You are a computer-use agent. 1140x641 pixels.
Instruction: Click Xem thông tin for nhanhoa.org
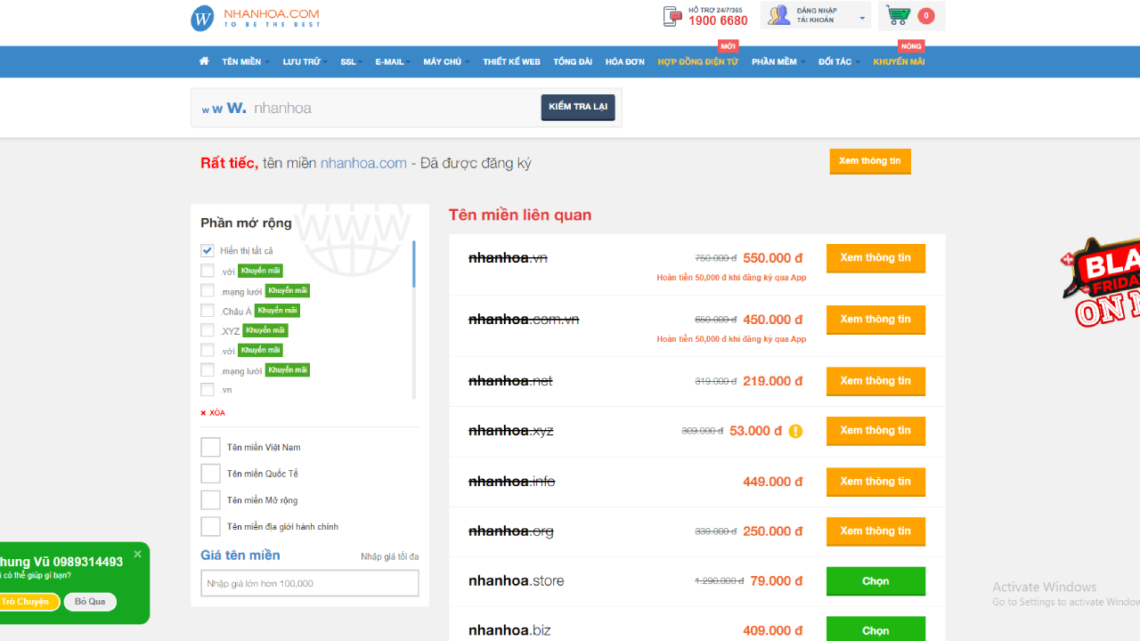(875, 531)
